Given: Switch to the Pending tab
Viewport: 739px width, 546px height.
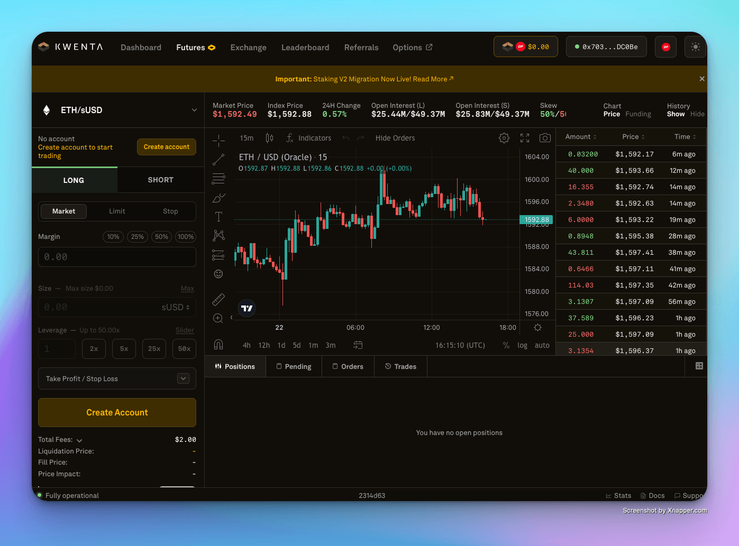Looking at the screenshot, I should point(294,366).
